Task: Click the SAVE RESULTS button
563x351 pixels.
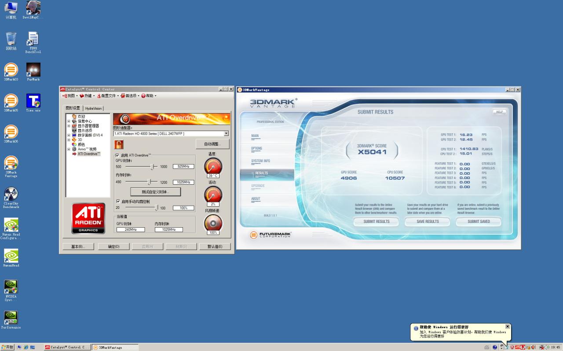Action: (428, 222)
